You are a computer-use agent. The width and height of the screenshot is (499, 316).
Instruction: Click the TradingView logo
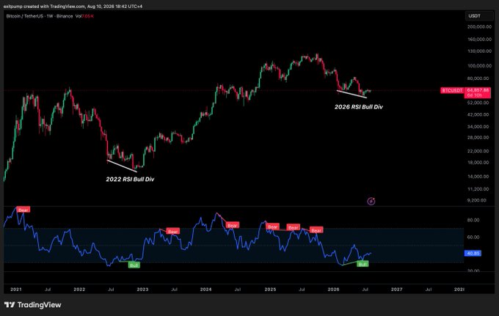coord(33,305)
